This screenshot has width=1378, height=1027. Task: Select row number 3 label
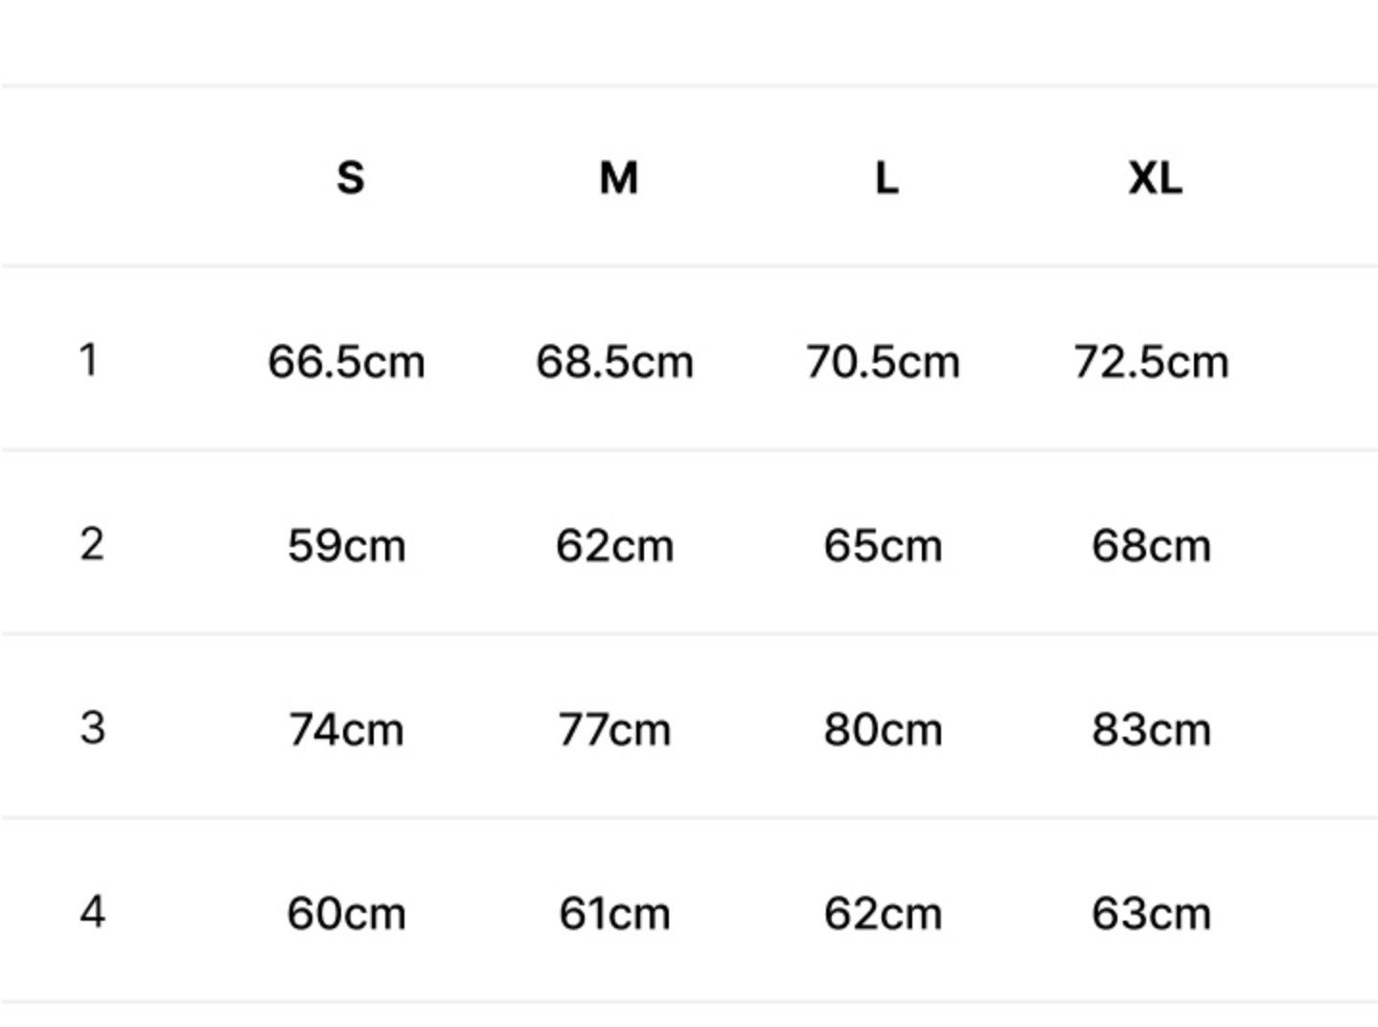[92, 728]
